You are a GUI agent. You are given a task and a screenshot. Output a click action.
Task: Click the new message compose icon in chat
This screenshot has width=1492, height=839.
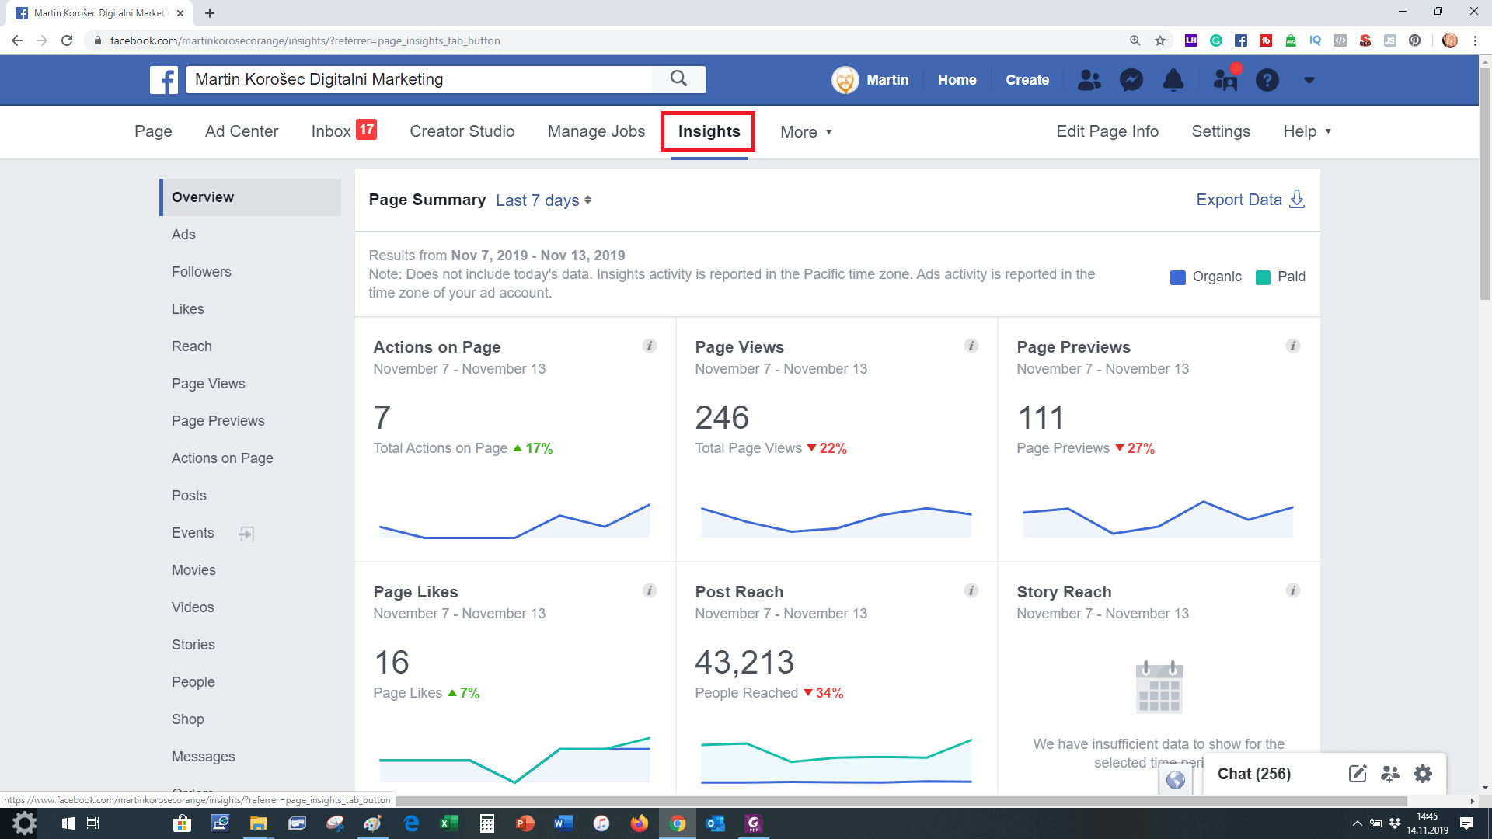[x=1357, y=774]
